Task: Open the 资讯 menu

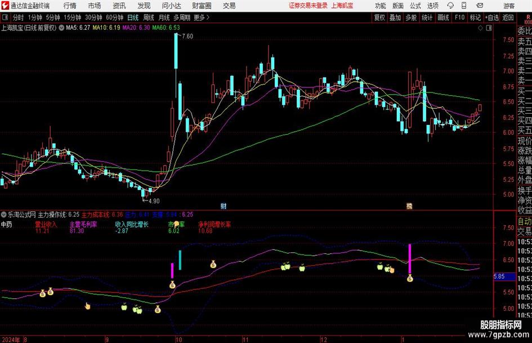Action: point(119,6)
